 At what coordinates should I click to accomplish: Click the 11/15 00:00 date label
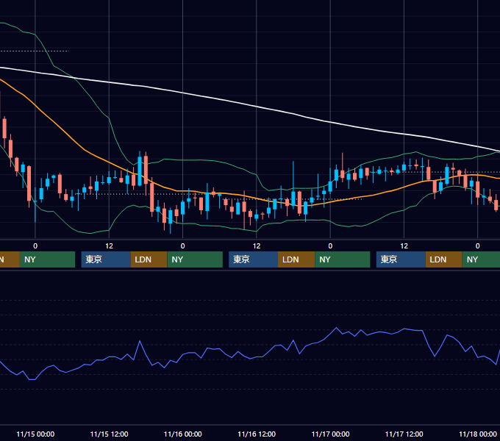35,434
